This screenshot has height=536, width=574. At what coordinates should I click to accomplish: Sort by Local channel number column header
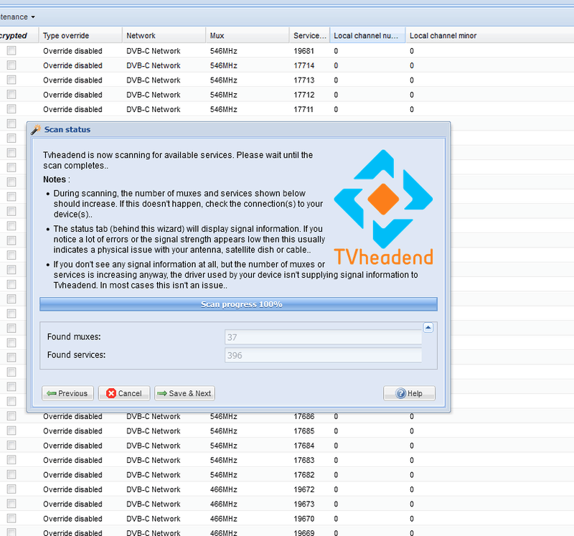pos(367,35)
